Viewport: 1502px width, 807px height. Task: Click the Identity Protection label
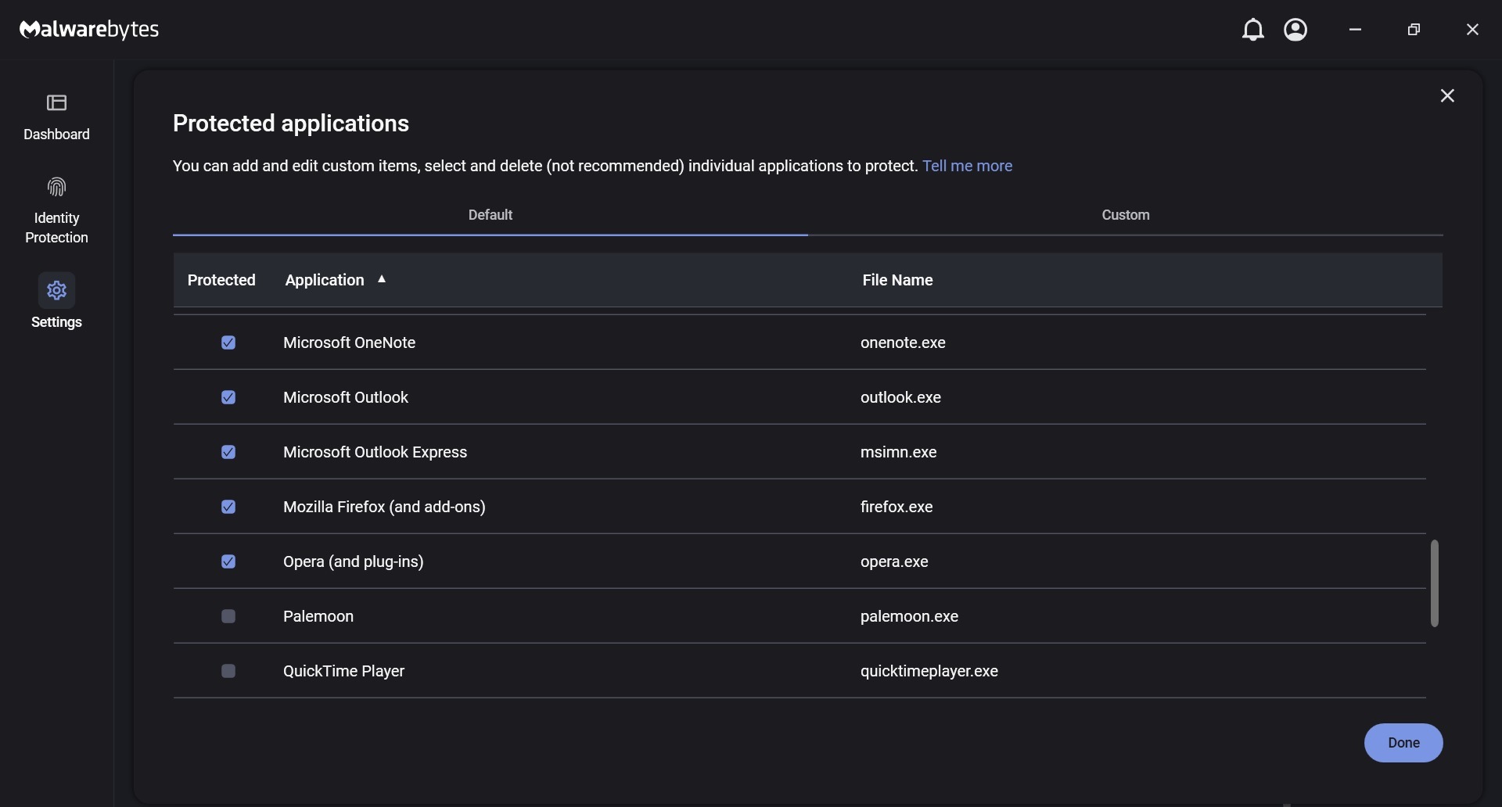point(56,228)
